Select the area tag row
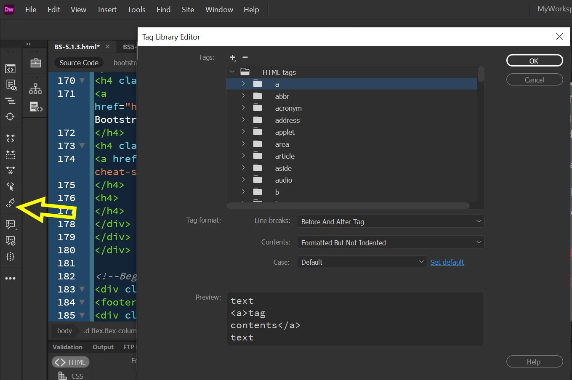The width and height of the screenshot is (572, 380). (352, 144)
